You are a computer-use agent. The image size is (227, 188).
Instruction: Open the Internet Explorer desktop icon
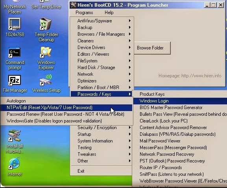(x=15, y=167)
